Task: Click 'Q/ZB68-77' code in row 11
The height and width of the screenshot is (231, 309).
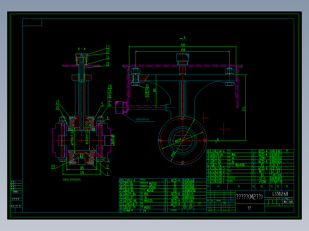Action: tap(129, 211)
